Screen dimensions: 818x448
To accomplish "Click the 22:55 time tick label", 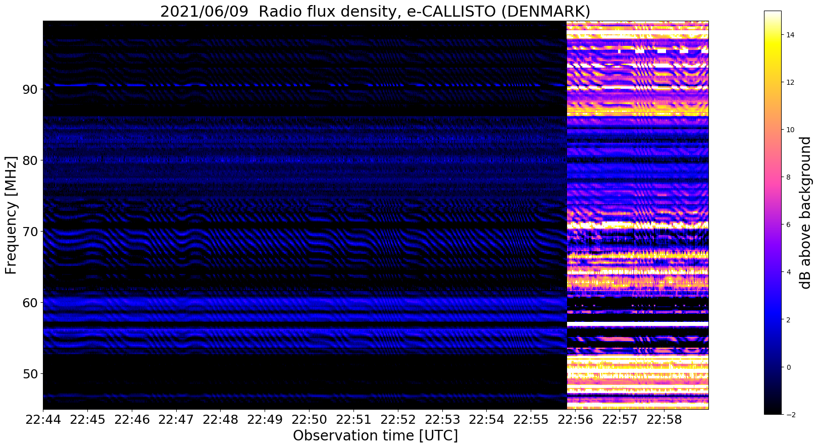I will click(x=531, y=419).
